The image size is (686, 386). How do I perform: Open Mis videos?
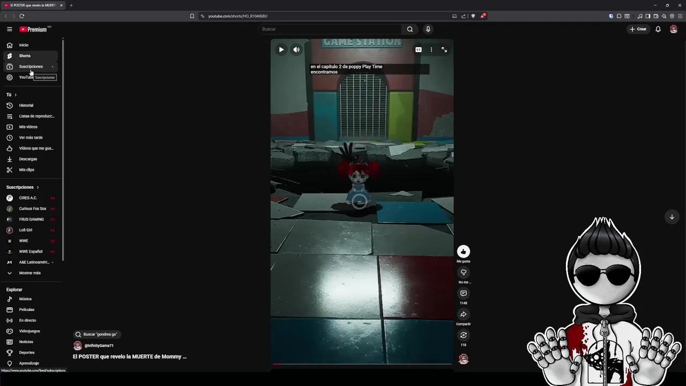tap(31, 127)
